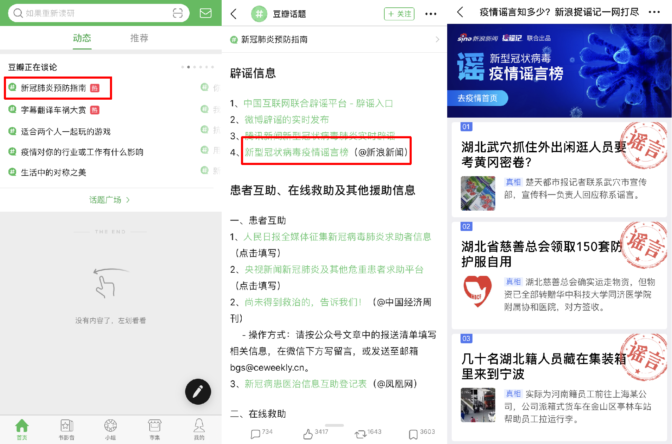
Task: Click the email bgs@ceweekly.cn text
Action: coord(267,367)
